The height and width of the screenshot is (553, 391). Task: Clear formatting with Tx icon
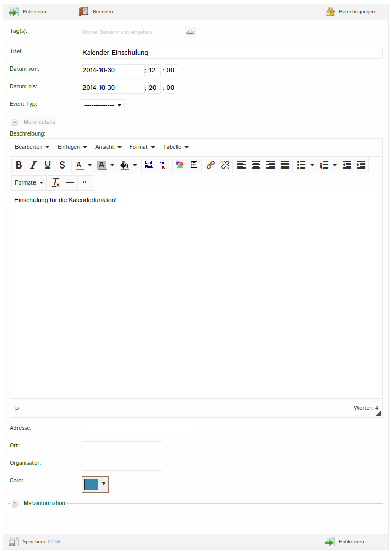pos(56,182)
